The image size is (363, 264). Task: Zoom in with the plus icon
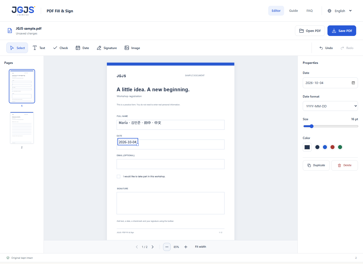186,247
